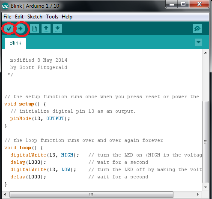Open the Tools menu
The width and height of the screenshot is (212, 199).
[52, 17]
